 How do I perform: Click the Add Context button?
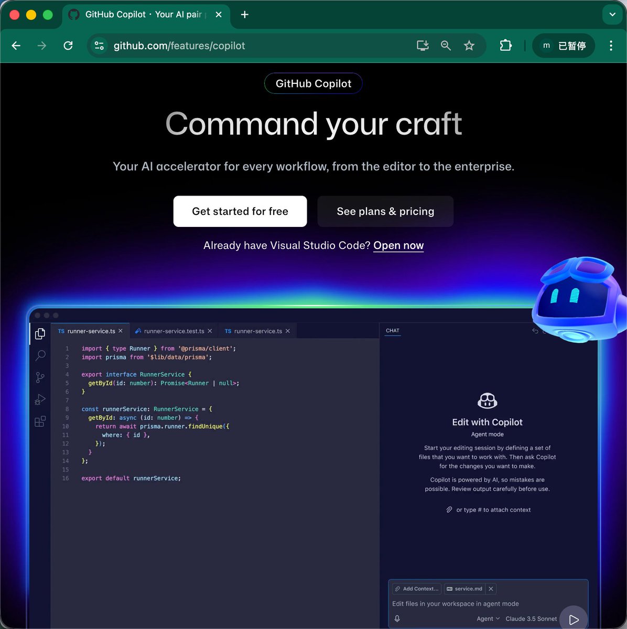417,589
